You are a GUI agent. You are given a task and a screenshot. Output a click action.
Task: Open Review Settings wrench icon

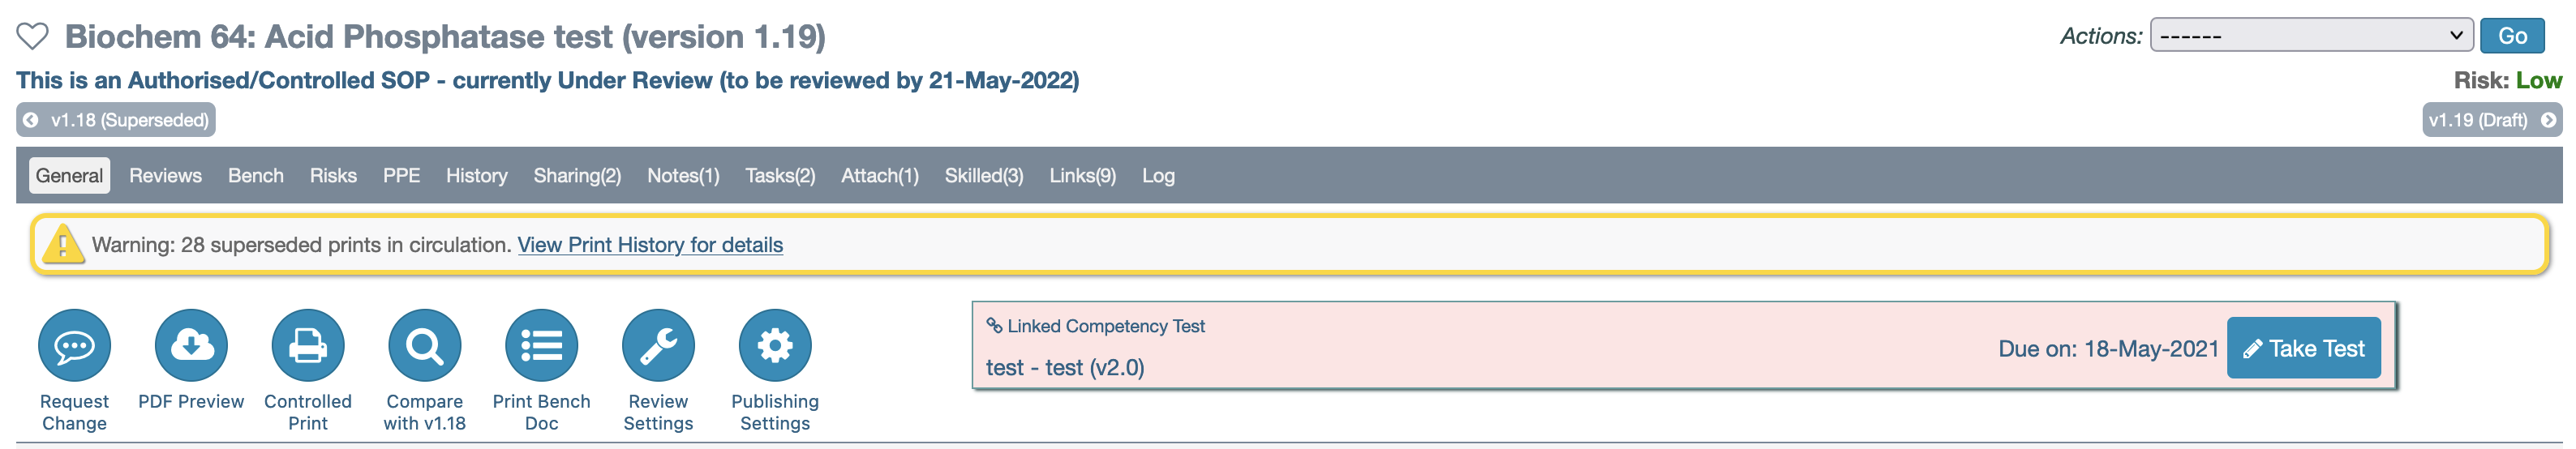point(658,345)
